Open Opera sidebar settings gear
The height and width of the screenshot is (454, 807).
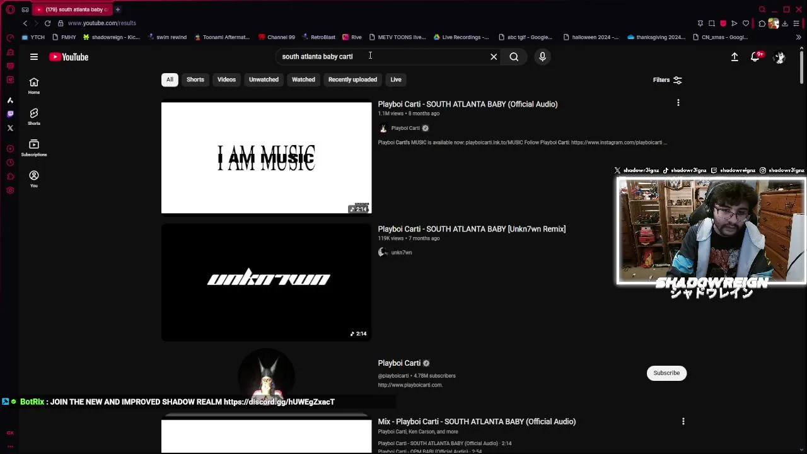[x=10, y=190]
